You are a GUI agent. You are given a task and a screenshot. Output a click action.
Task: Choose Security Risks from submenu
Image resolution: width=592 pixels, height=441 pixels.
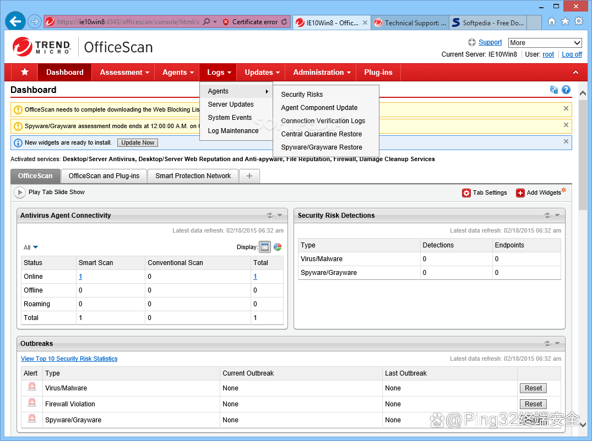coord(326,94)
